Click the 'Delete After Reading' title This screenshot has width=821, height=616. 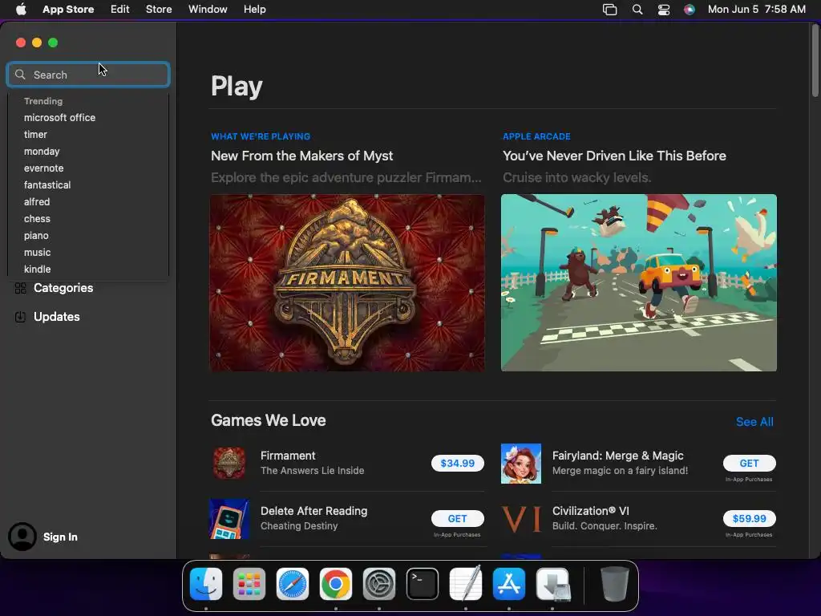pyautogui.click(x=313, y=511)
